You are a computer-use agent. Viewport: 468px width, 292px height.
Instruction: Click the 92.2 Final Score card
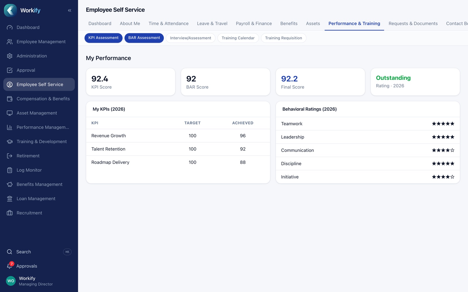click(x=320, y=82)
